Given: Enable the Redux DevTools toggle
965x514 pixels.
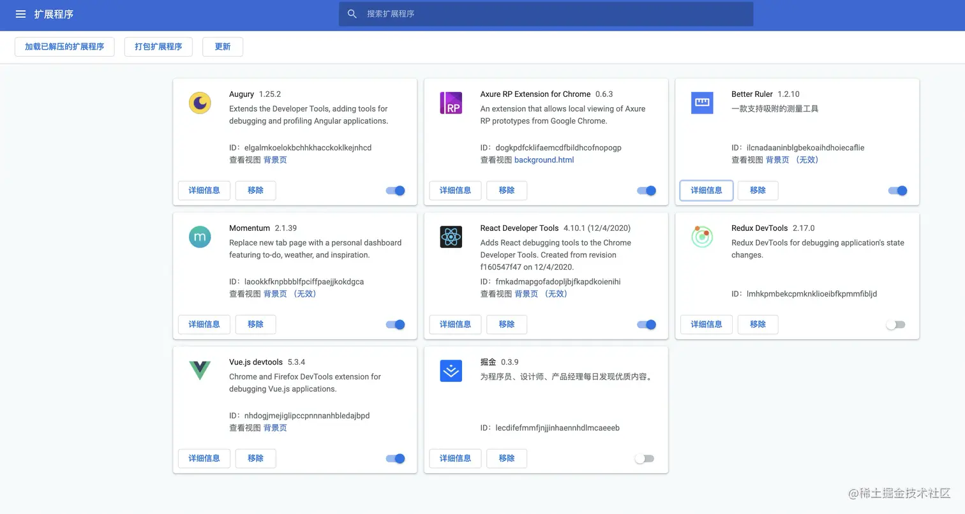Looking at the screenshot, I should pos(895,325).
